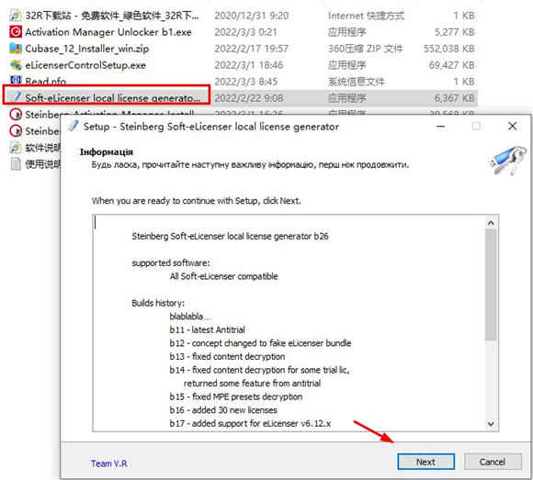
Task: Click the 使用说明 text document icon
Action: [x=16, y=164]
